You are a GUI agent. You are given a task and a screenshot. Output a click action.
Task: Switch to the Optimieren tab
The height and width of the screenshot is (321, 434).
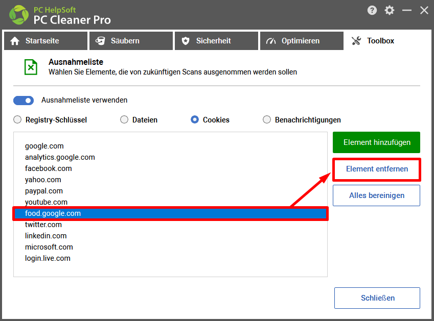pos(302,41)
